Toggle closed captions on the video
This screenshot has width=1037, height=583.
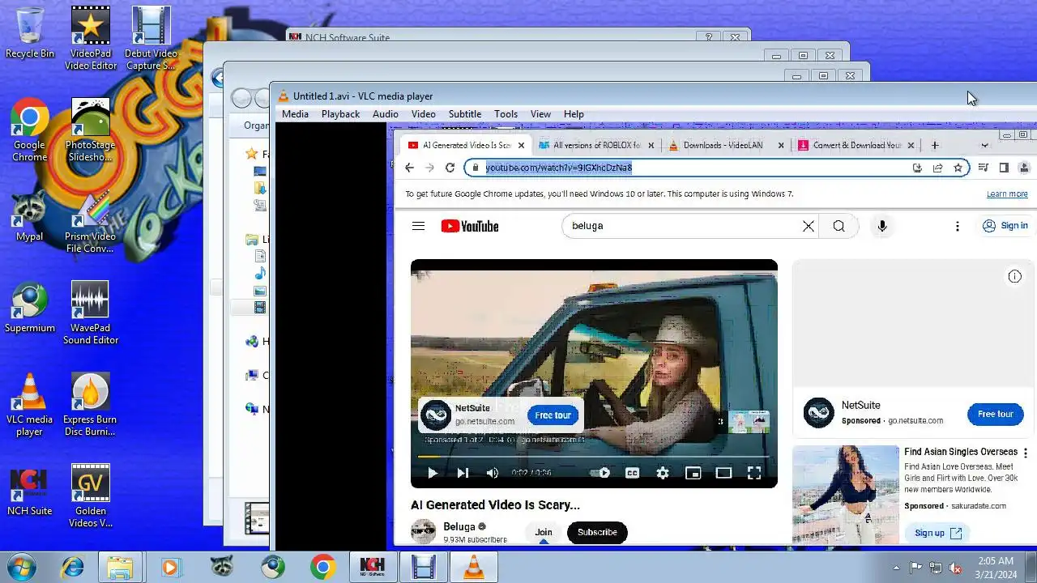click(632, 473)
